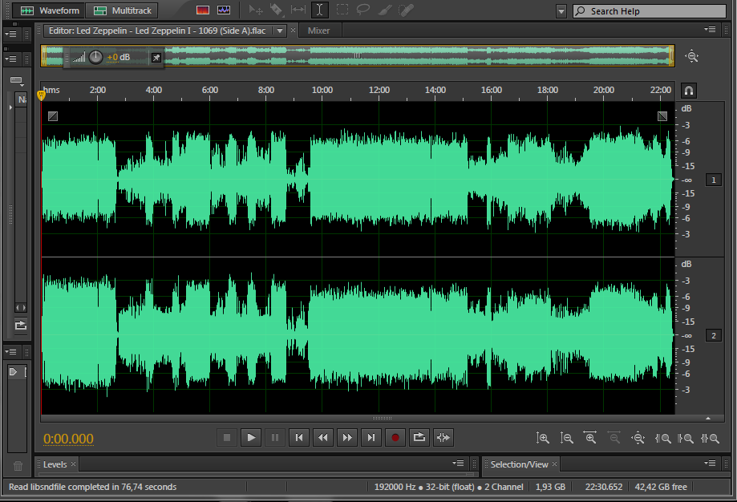Toggle channel 1 enable button
737x502 pixels.
coord(714,180)
